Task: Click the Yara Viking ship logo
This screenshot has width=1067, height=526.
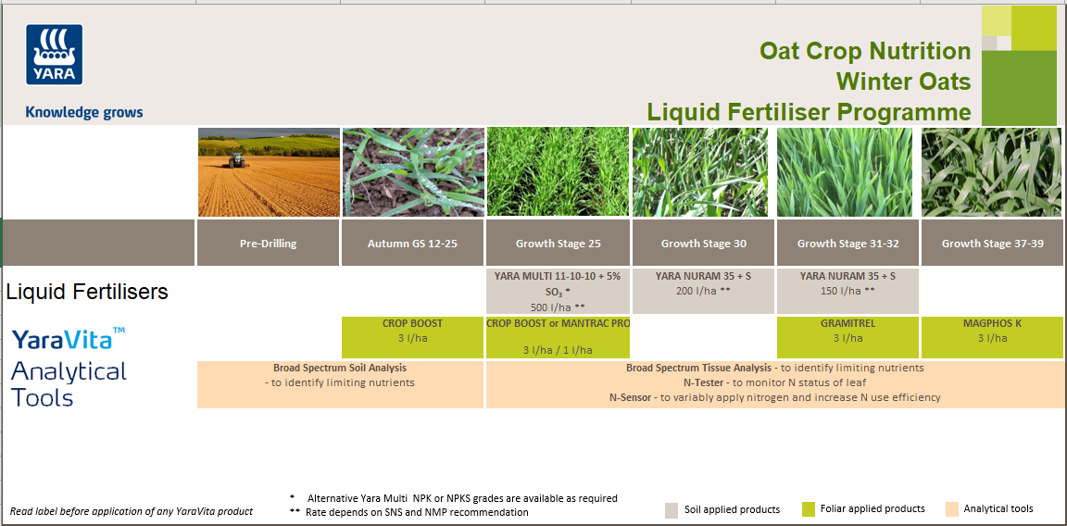Action: 55,56
